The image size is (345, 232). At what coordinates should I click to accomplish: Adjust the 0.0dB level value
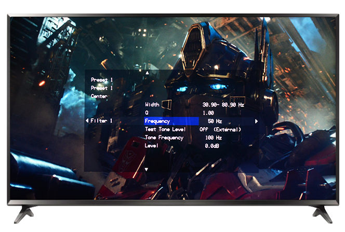(212, 146)
